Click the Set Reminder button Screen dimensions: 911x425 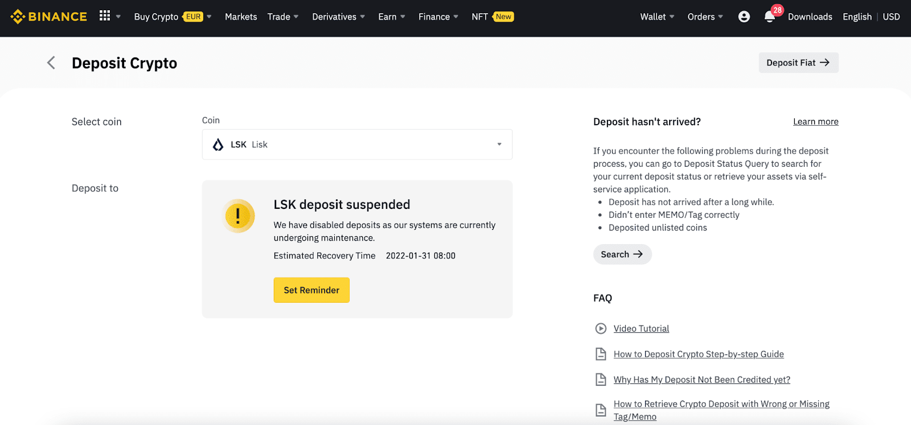click(311, 290)
